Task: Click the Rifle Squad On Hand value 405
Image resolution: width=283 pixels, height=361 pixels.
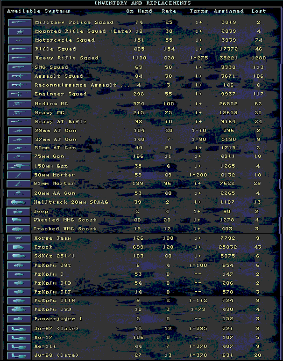Action: click(139, 49)
